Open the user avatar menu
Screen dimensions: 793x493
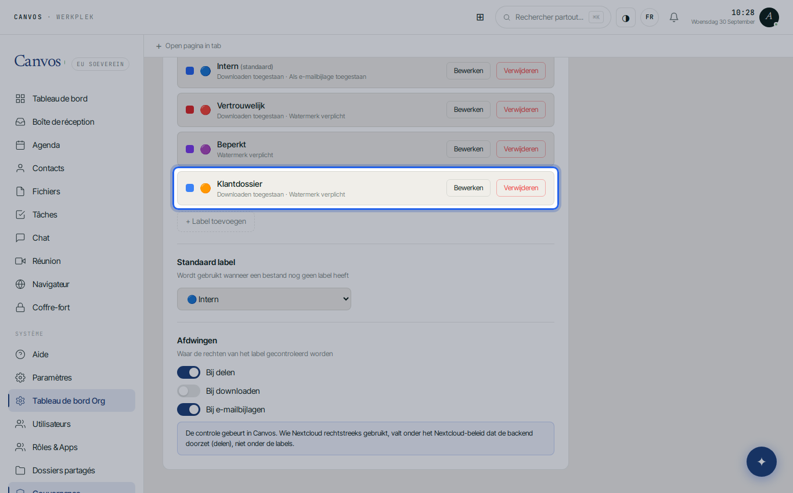pos(769,17)
